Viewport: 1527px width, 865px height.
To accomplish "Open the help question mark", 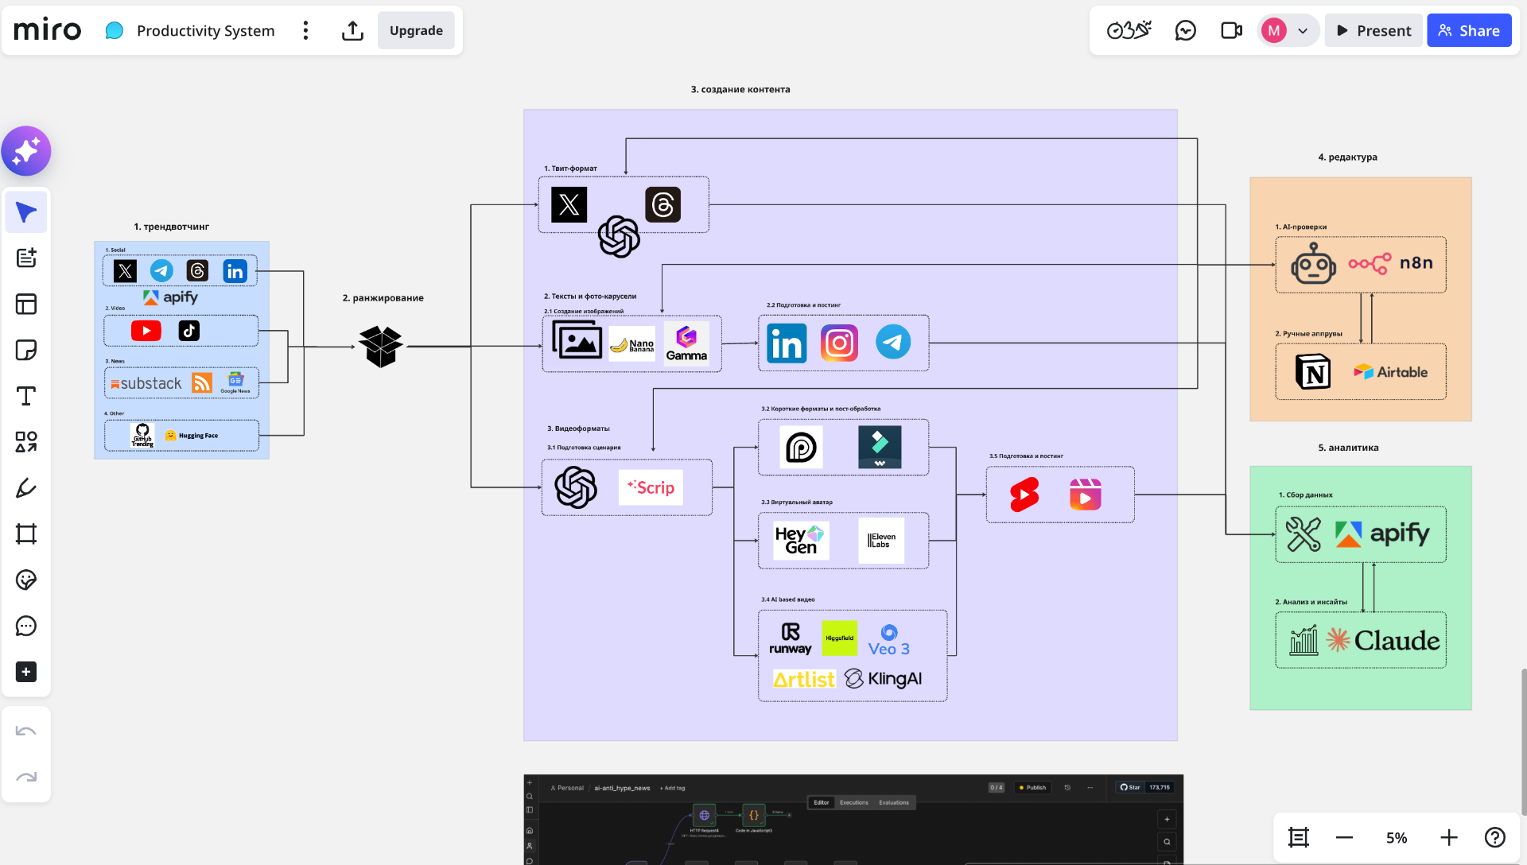I will [1495, 837].
